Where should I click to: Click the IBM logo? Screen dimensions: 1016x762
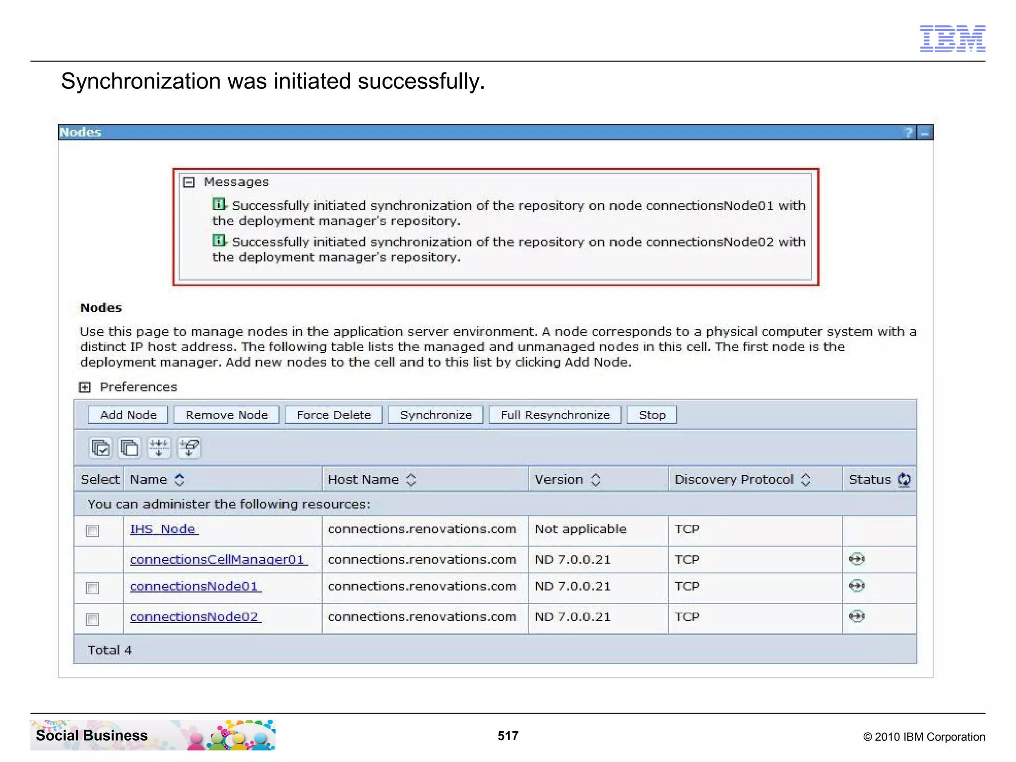(x=952, y=38)
